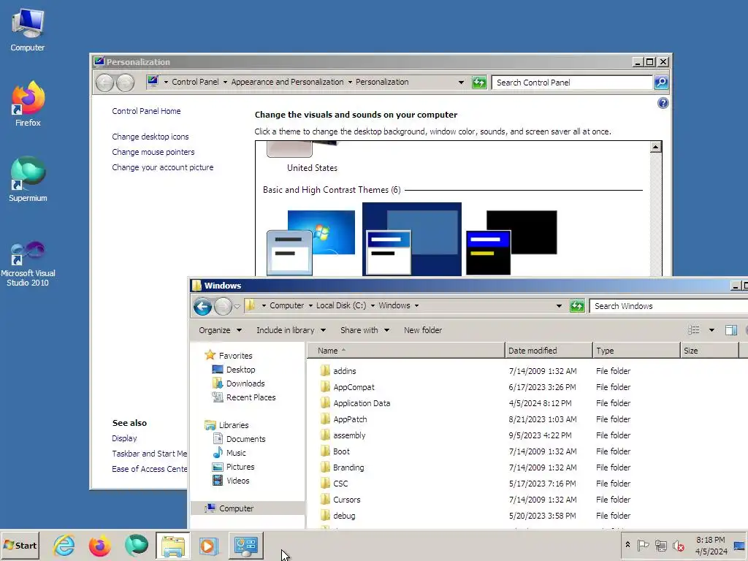Screen dimensions: 748x561
Task: Expand dropdown arrow after Control Panel breadcrumb
Action: (x=225, y=82)
